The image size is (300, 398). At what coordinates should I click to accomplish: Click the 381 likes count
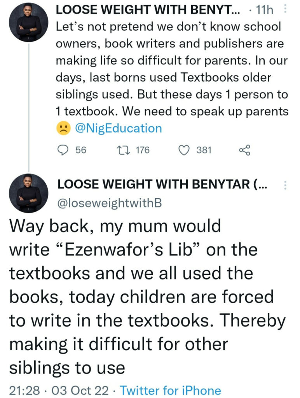(204, 150)
